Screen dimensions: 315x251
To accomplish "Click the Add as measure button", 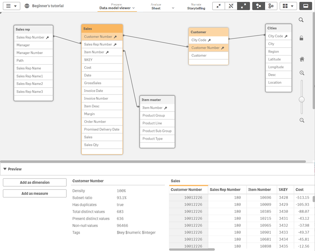I will 34,193.
